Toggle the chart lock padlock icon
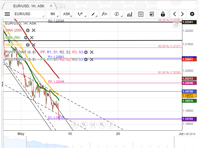The width and height of the screenshot is (199, 149). point(163,14)
